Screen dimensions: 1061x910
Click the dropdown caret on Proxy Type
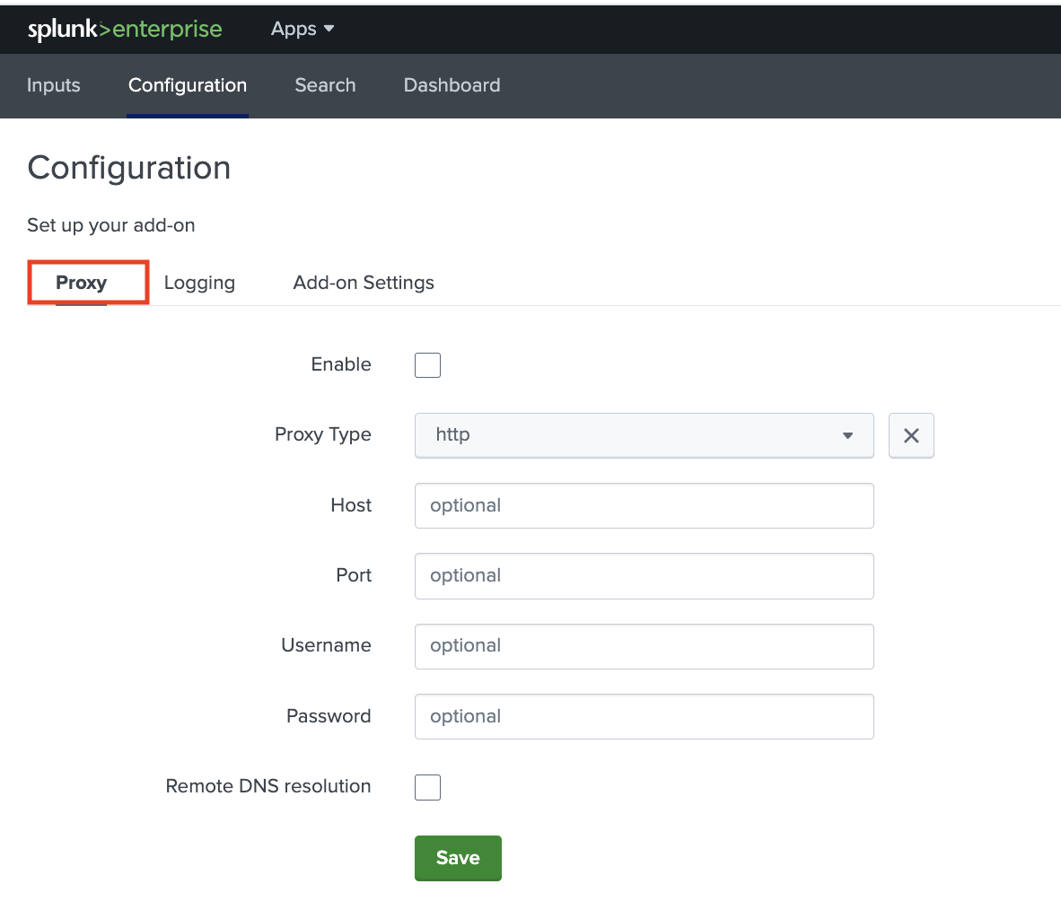pyautogui.click(x=847, y=435)
